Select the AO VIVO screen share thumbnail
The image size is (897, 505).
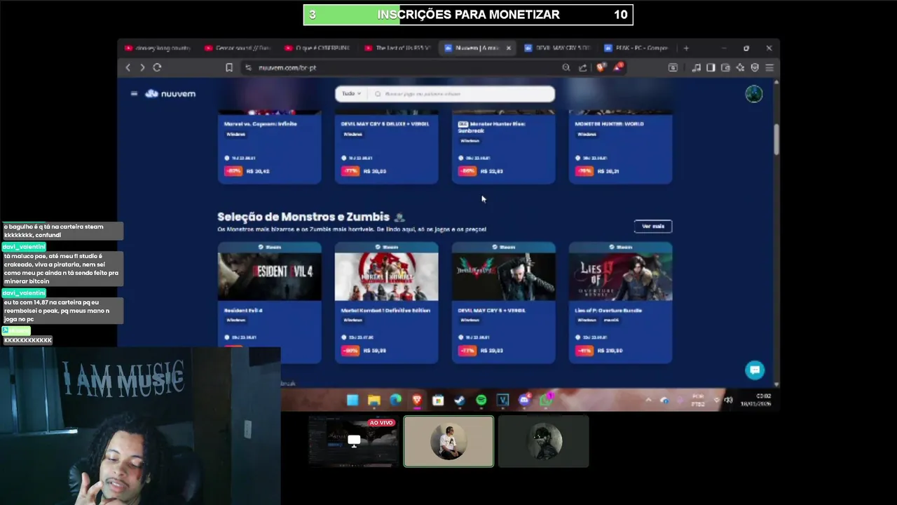tap(354, 441)
